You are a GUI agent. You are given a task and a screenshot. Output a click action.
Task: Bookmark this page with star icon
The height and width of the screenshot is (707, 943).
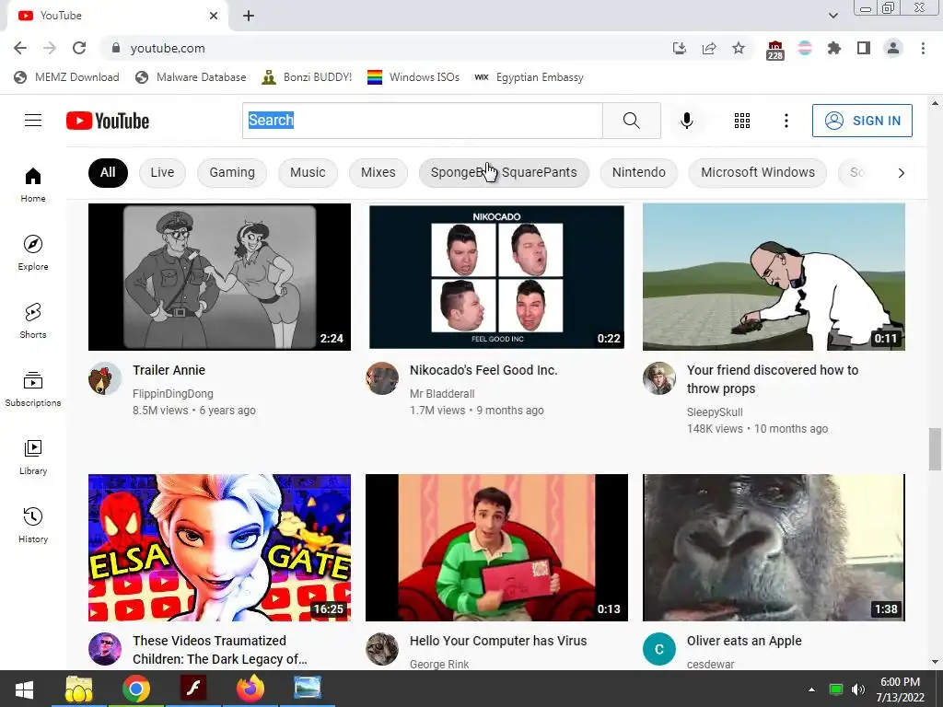point(739,48)
